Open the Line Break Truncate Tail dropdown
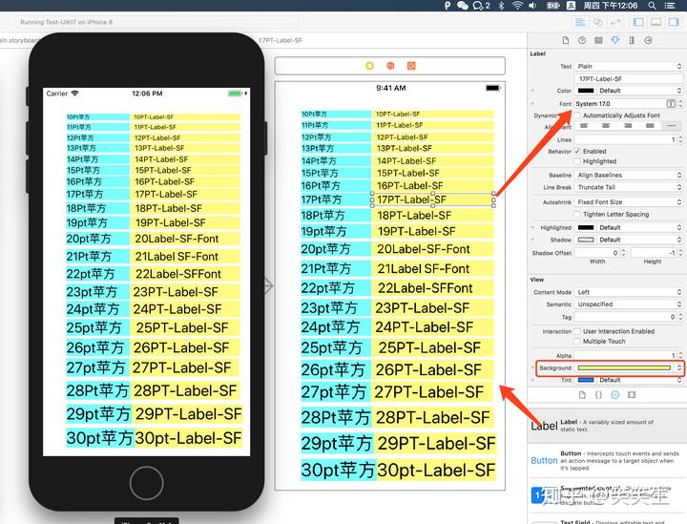687x524 pixels. click(x=629, y=187)
